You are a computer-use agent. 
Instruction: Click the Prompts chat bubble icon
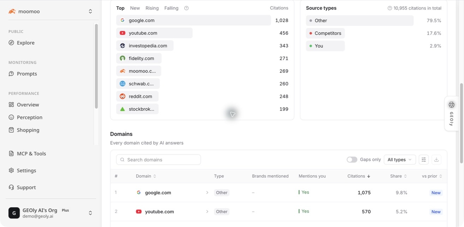[x=11, y=74]
